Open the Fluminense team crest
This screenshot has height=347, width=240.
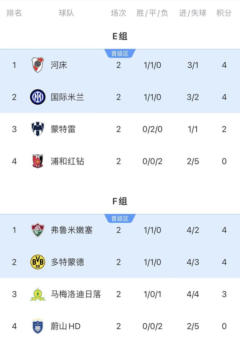[38, 230]
